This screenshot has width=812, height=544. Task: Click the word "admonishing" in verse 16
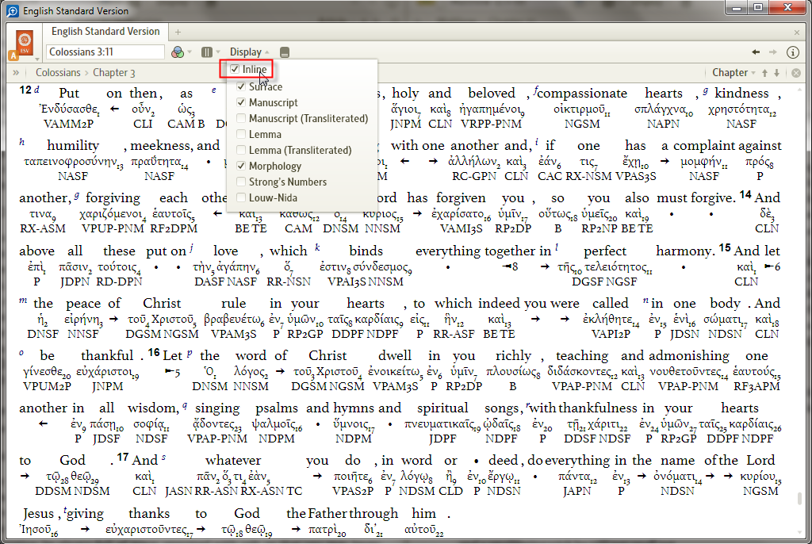tap(689, 356)
